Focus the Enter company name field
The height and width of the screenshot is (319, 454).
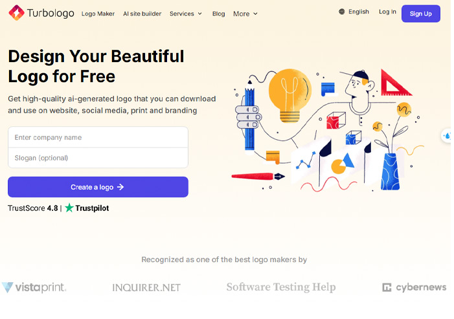[x=98, y=137]
